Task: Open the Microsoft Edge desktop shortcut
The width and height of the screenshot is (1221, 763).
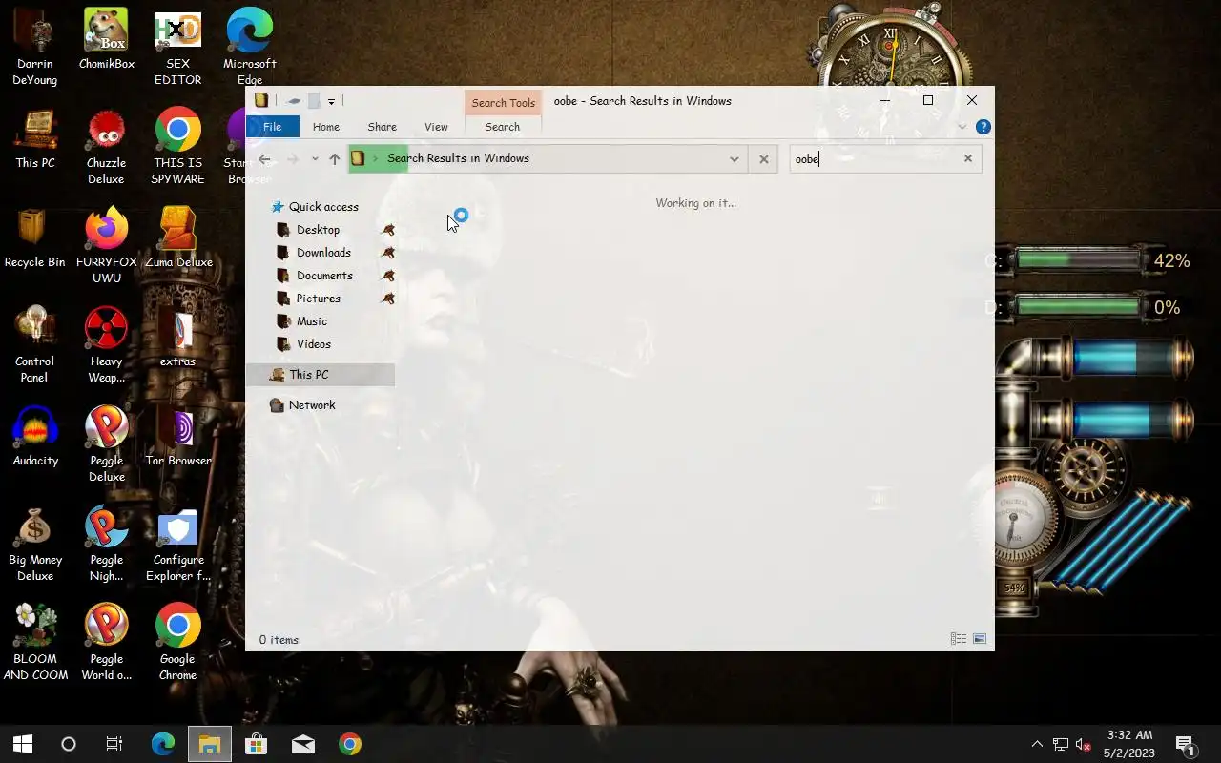Action: point(250,48)
